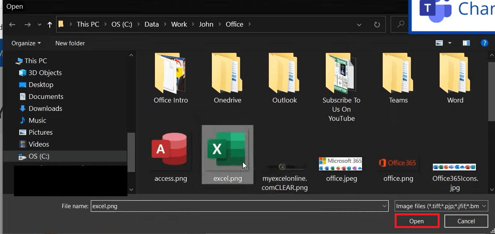Open the view options dropdown arrow
Screen dimensions: 495x234
pyautogui.click(x=450, y=43)
